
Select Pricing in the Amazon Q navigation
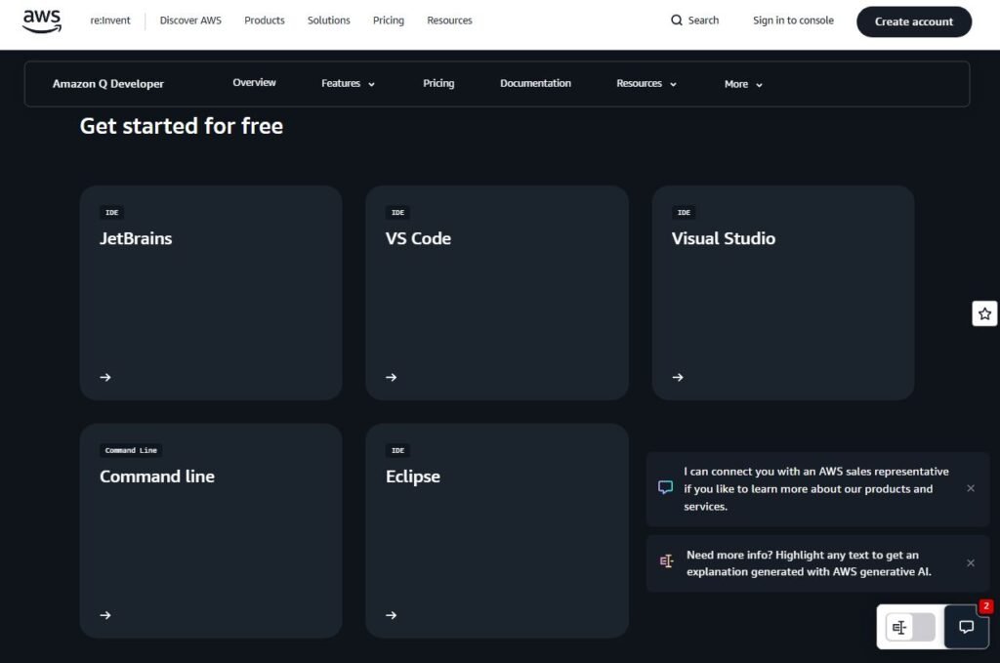tap(437, 83)
